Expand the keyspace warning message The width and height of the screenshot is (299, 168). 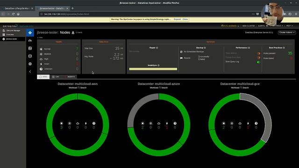coord(177,19)
